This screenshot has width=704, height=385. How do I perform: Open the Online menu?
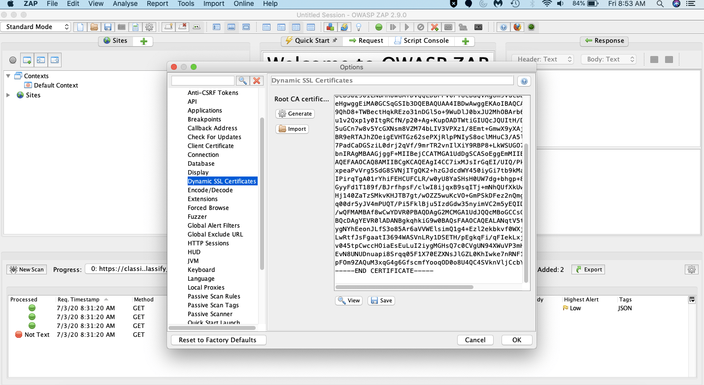243,3
